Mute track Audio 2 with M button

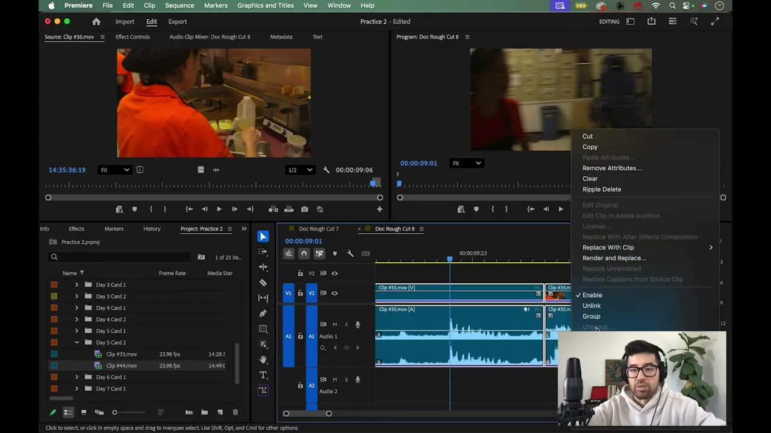(x=335, y=379)
